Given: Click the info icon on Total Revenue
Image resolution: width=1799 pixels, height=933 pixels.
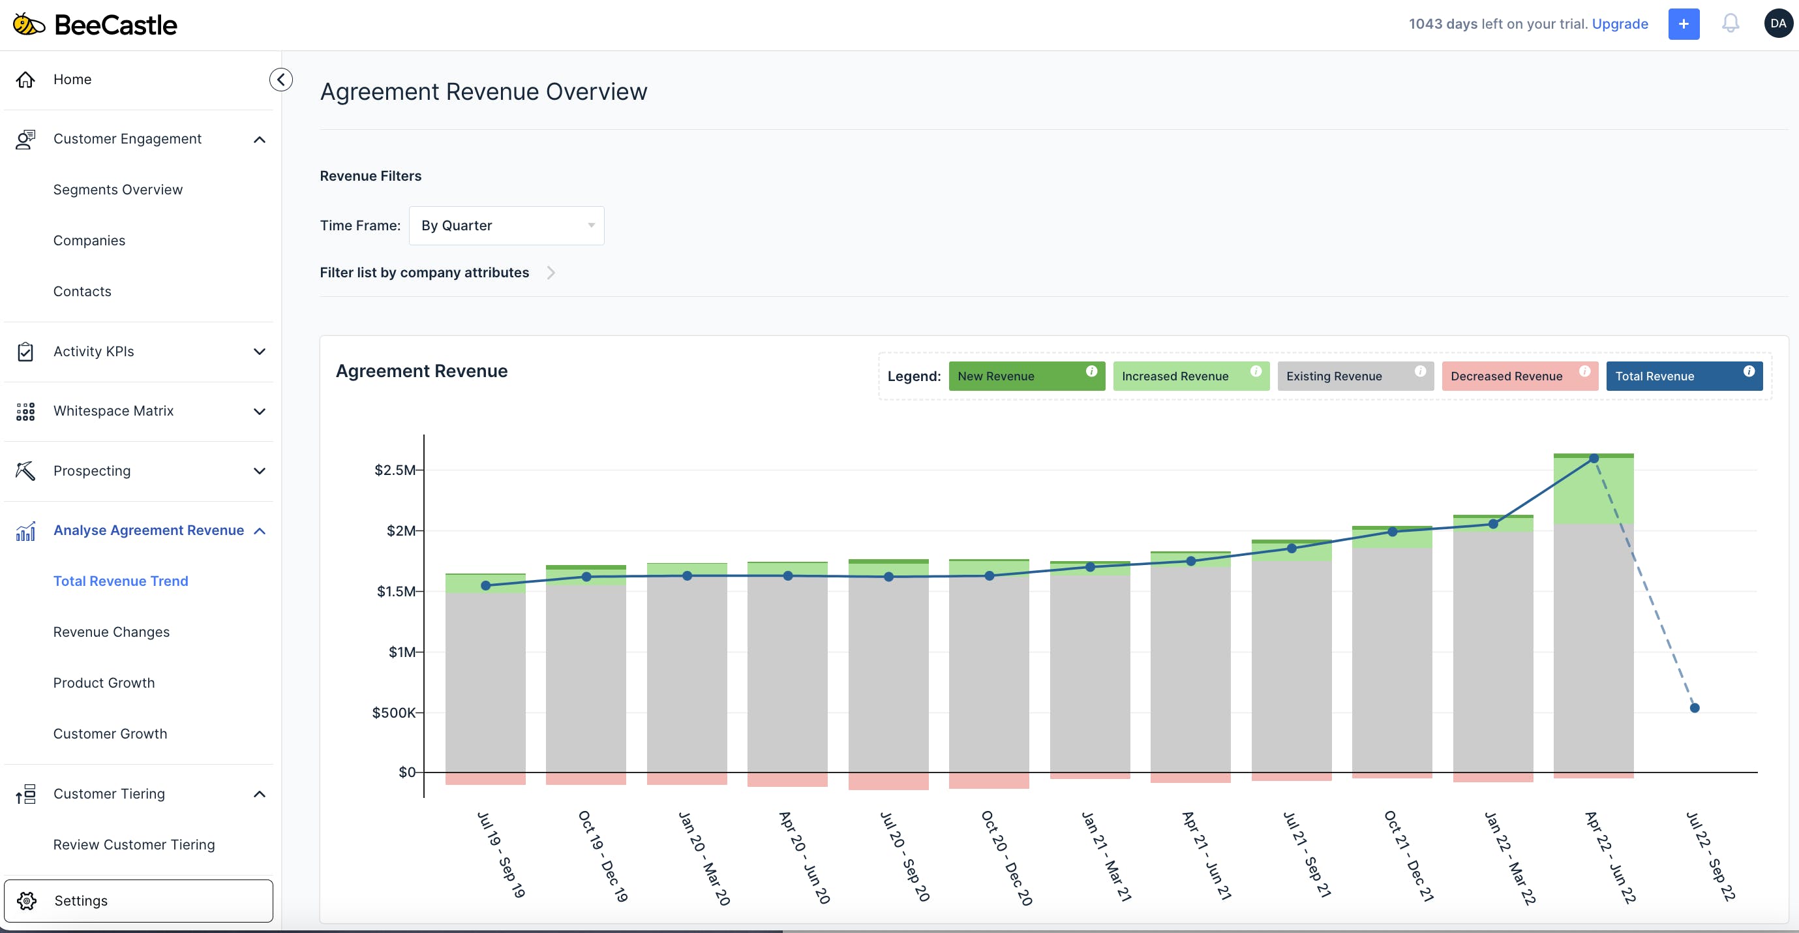Looking at the screenshot, I should 1749,371.
